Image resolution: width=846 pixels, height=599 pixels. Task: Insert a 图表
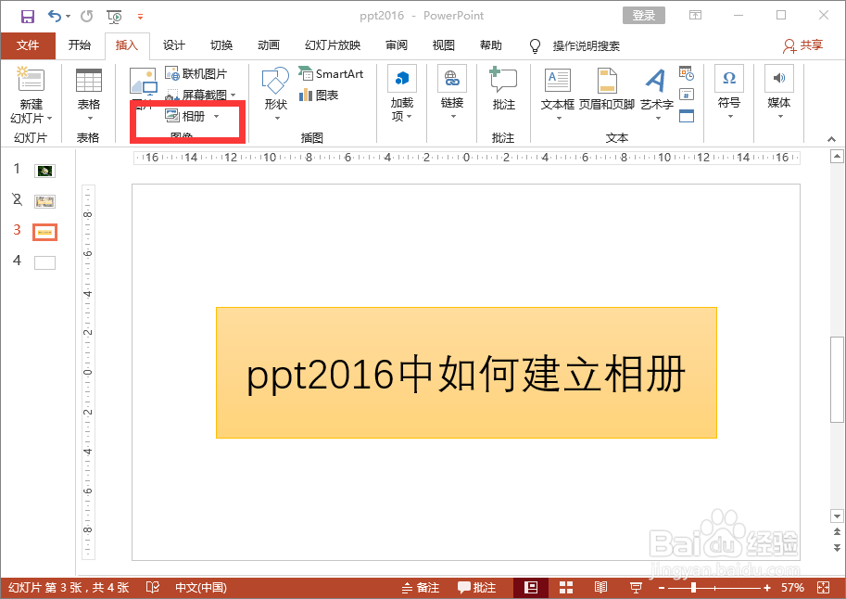tap(319, 96)
